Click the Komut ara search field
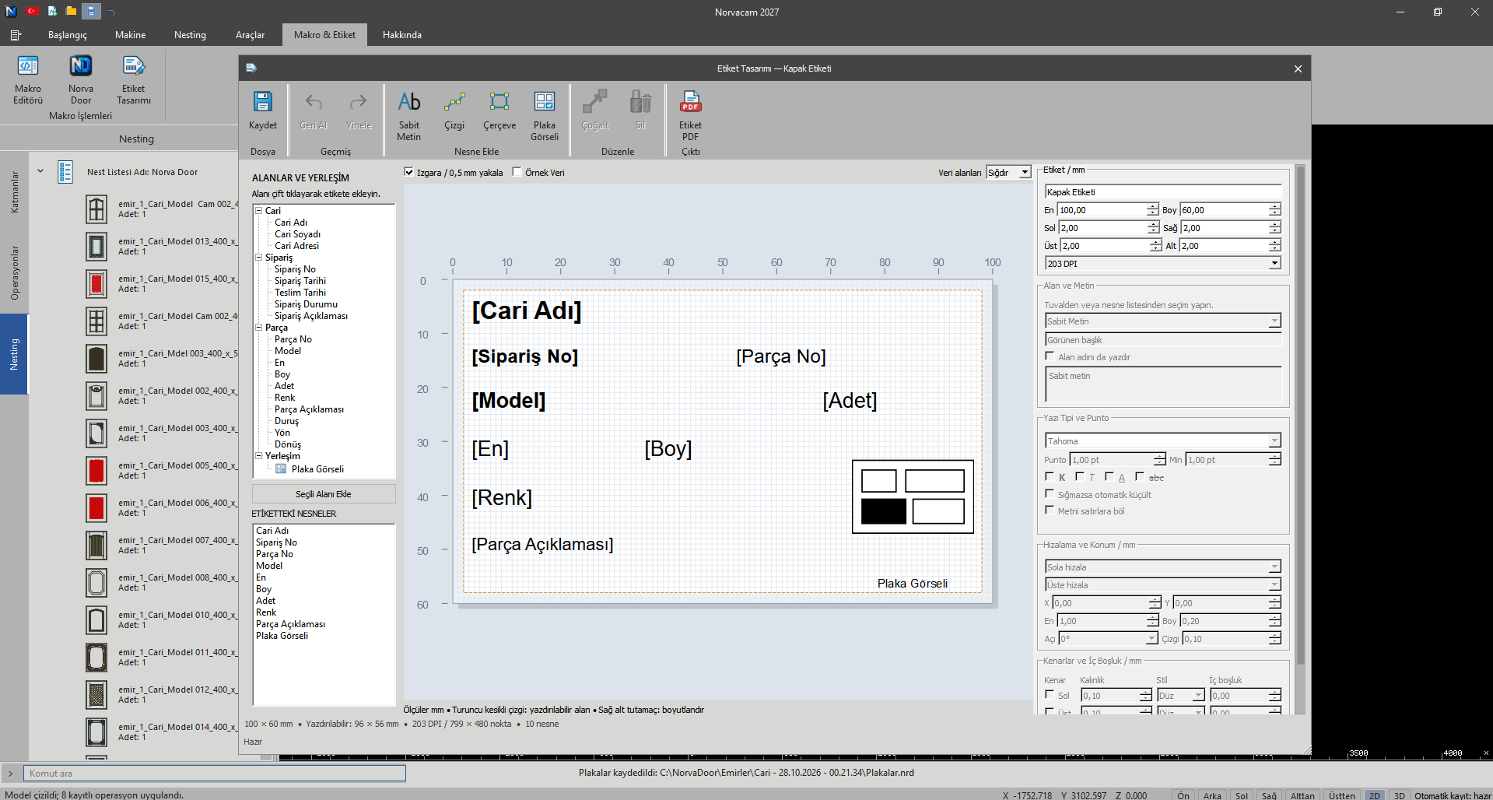Viewport: 1493px width, 800px height. pos(215,774)
